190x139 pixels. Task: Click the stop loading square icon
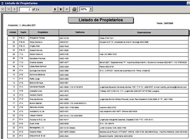(x=67, y=9)
